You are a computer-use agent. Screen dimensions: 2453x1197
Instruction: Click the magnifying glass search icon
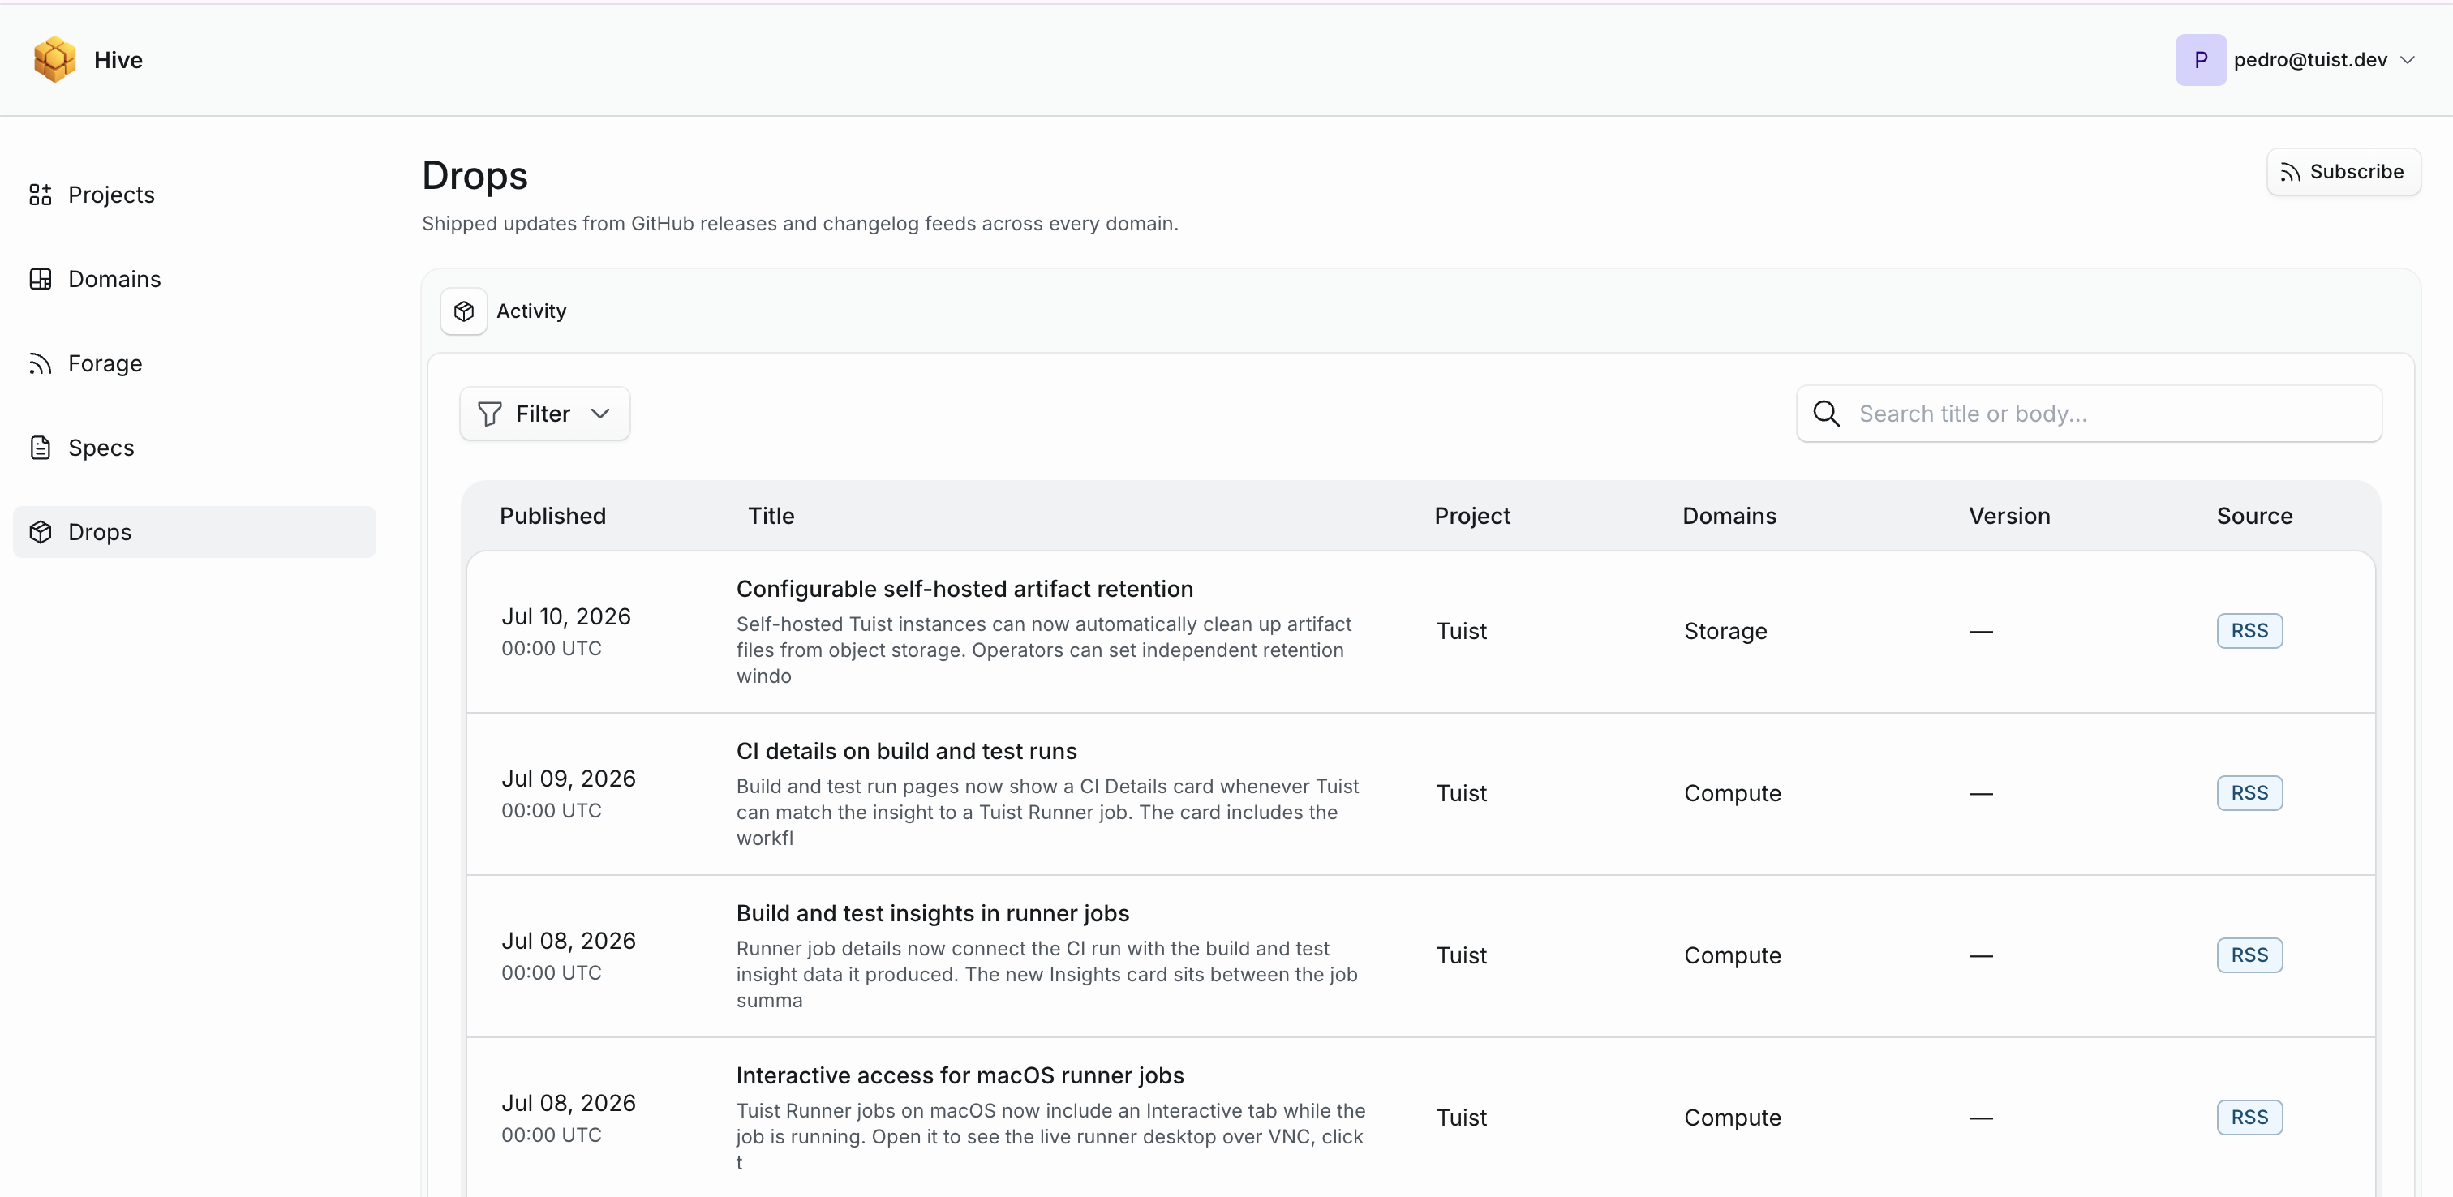[1825, 414]
